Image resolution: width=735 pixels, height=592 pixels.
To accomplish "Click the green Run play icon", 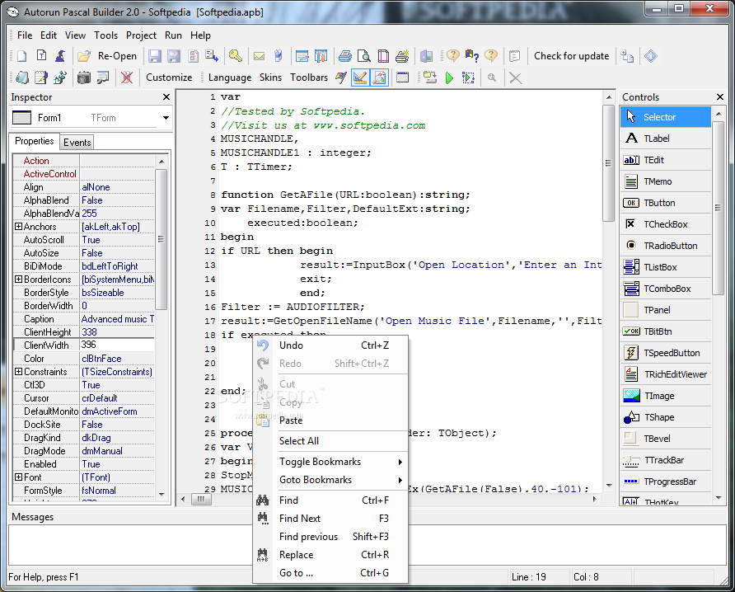I will pos(449,78).
